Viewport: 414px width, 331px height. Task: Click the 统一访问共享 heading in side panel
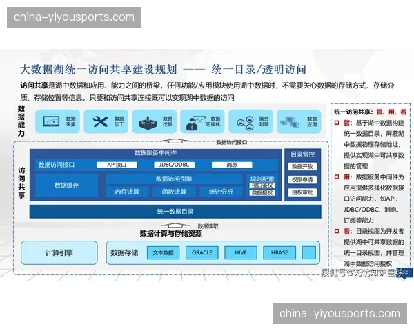(x=353, y=112)
